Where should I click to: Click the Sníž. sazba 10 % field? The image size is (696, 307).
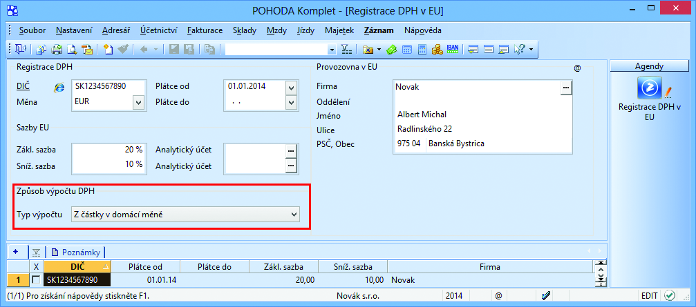[109, 166]
